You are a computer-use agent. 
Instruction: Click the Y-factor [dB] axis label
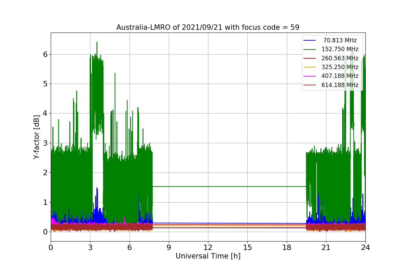[37, 137]
